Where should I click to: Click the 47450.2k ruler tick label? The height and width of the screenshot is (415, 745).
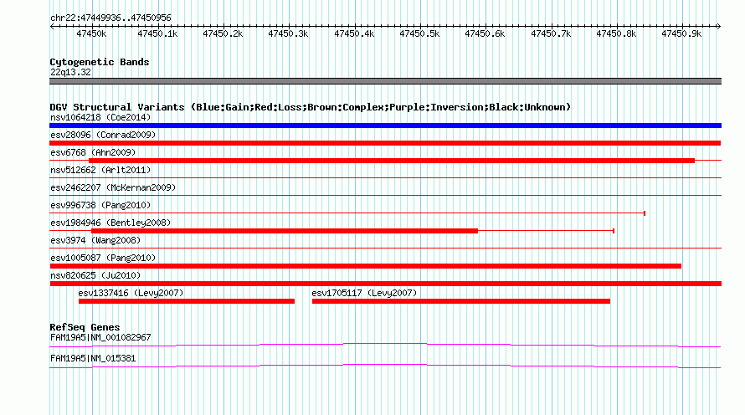tap(223, 33)
